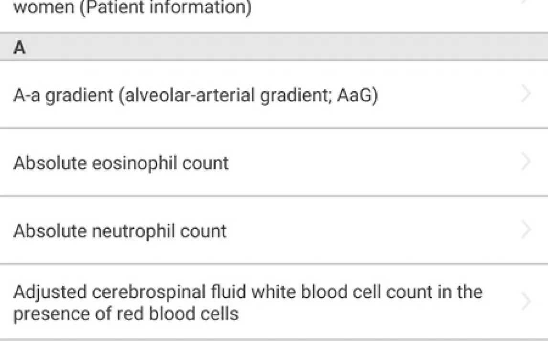Select Absolute neutrophil count entry
548x342 pixels.
coord(120,231)
